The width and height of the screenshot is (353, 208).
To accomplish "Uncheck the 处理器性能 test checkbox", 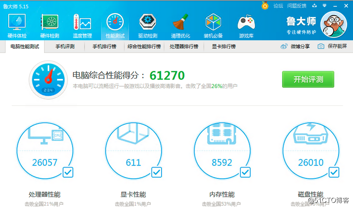I will [x=68, y=173].
